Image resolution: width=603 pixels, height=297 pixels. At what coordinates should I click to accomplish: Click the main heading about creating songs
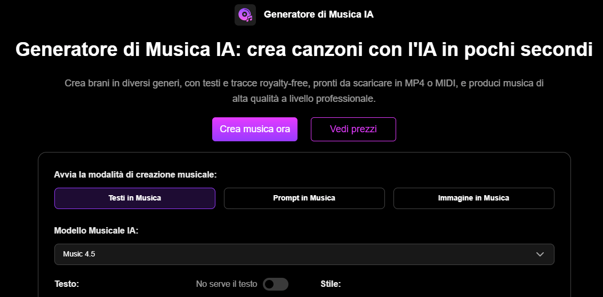click(304, 50)
